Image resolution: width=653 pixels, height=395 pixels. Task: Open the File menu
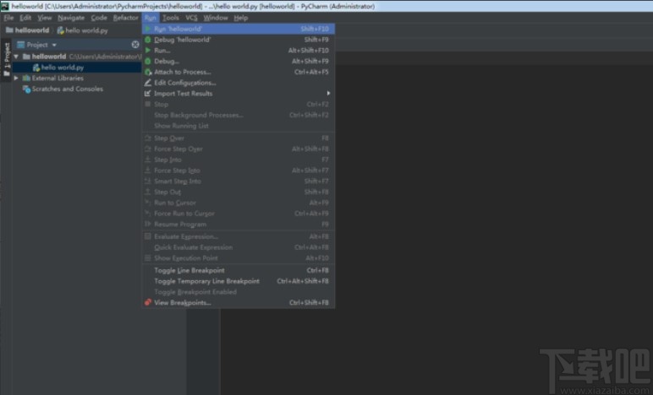(x=8, y=18)
